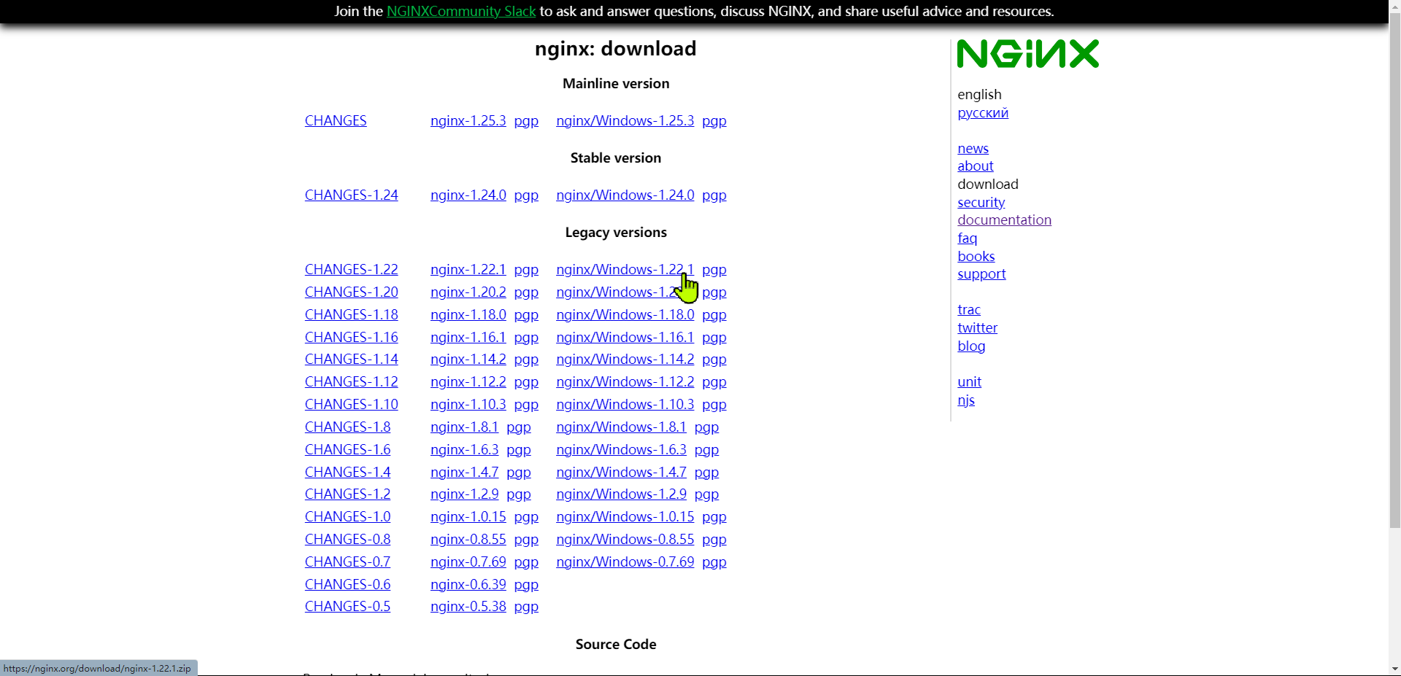This screenshot has width=1401, height=676.
Task: Download nginx-0.7.69 source
Action: 468,562
